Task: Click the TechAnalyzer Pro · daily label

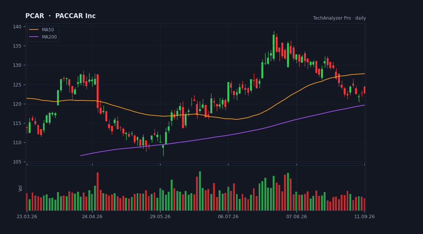Action: point(340,18)
